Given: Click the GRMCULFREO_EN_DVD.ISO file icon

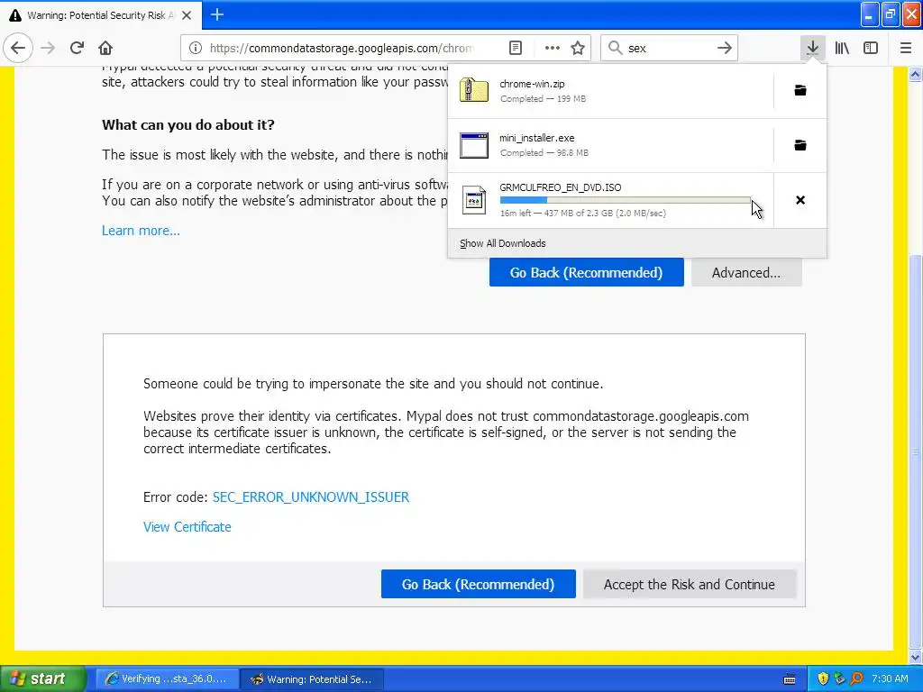Looking at the screenshot, I should pyautogui.click(x=474, y=200).
